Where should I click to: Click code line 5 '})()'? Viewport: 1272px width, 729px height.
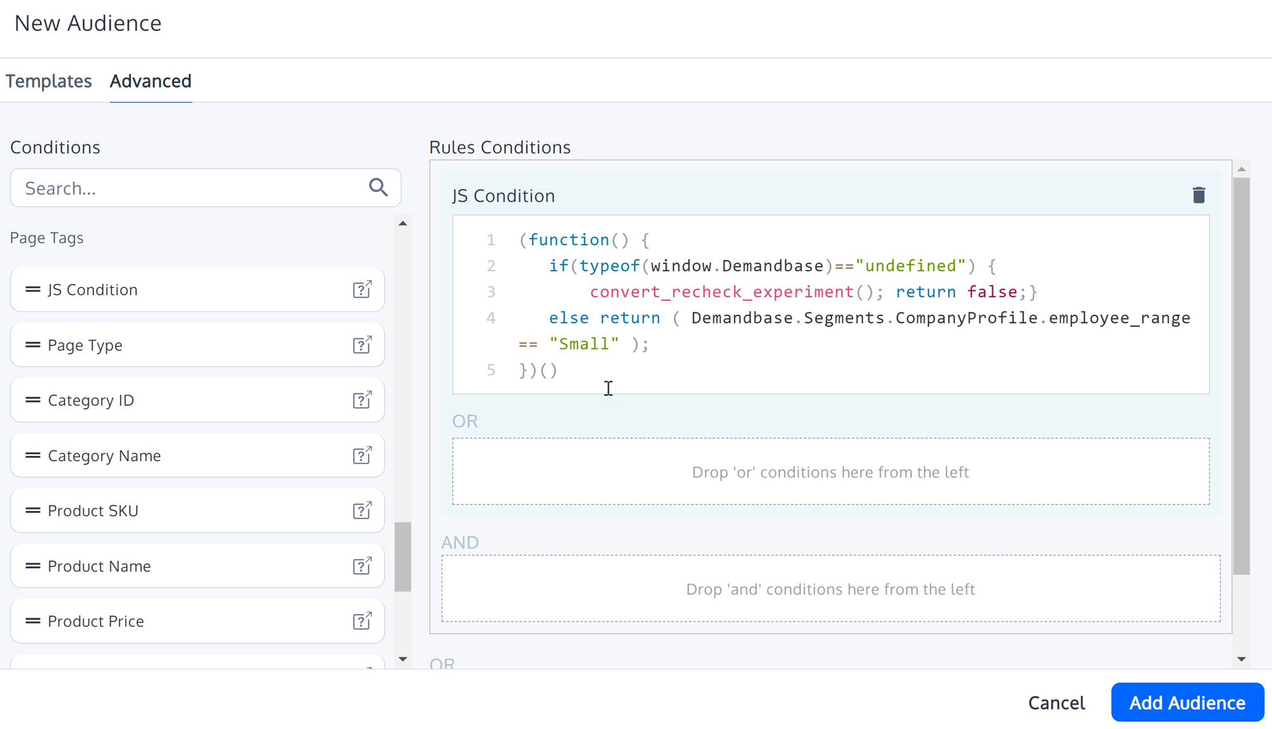(538, 370)
